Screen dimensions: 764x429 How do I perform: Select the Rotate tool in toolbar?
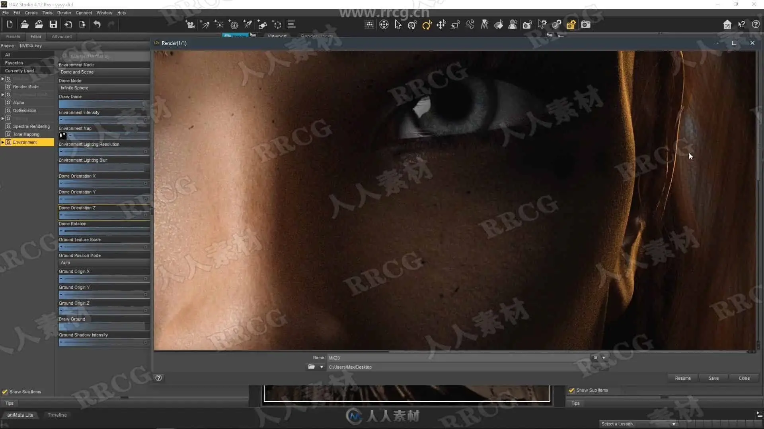427,25
